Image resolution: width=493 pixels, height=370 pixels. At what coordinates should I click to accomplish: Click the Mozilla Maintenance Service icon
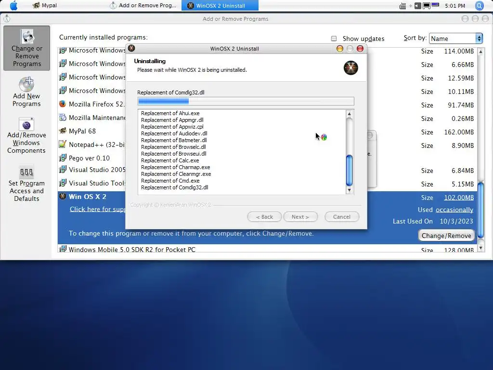pos(63,118)
